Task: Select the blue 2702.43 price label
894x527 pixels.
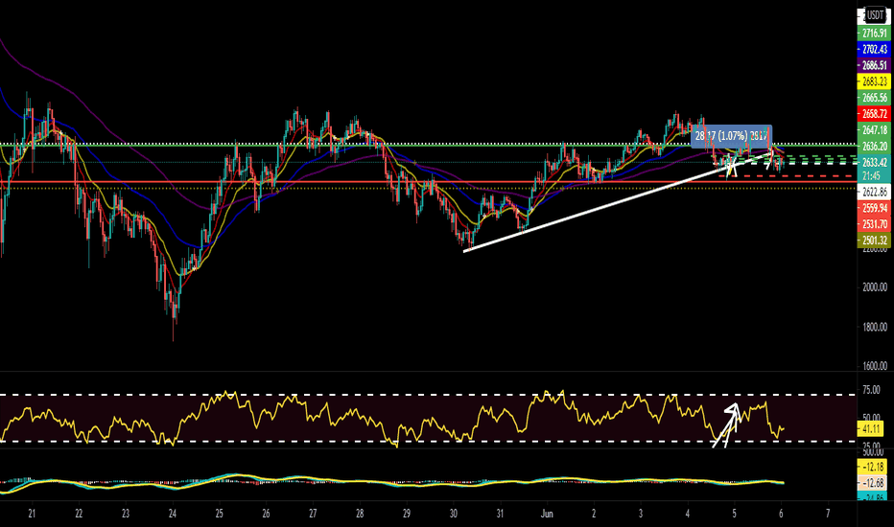Action: pos(874,50)
